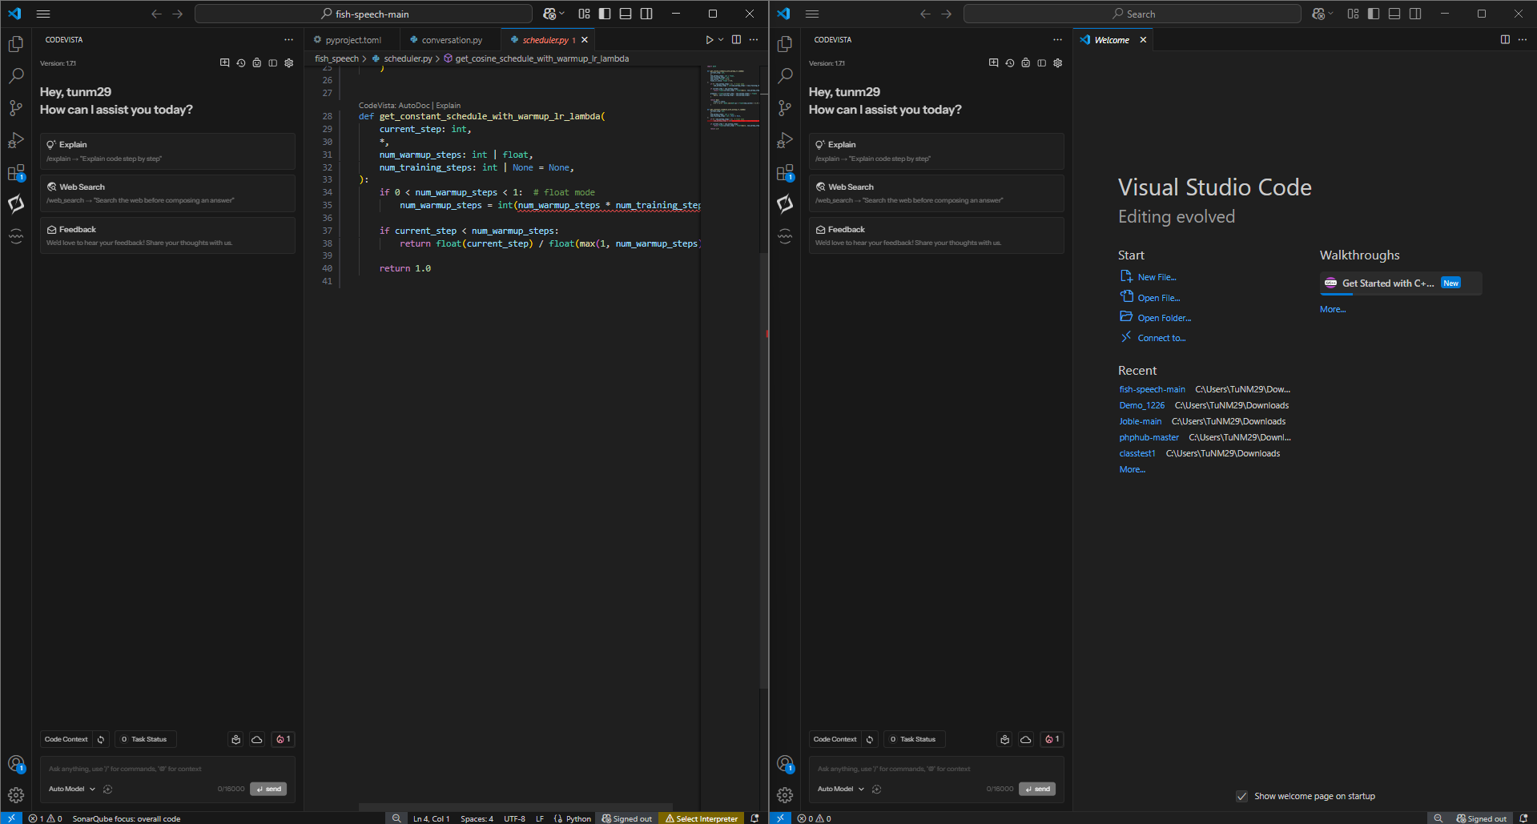Open hamburger menu in the right window
The height and width of the screenshot is (824, 1537).
(x=812, y=14)
